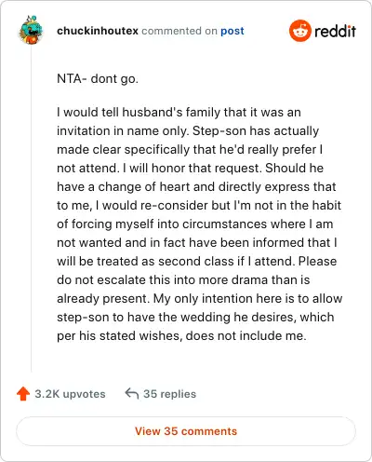Viewport: 372px width, 462px height.
Task: Click line 'do not escalate this into more drama'
Action: [x=183, y=279]
